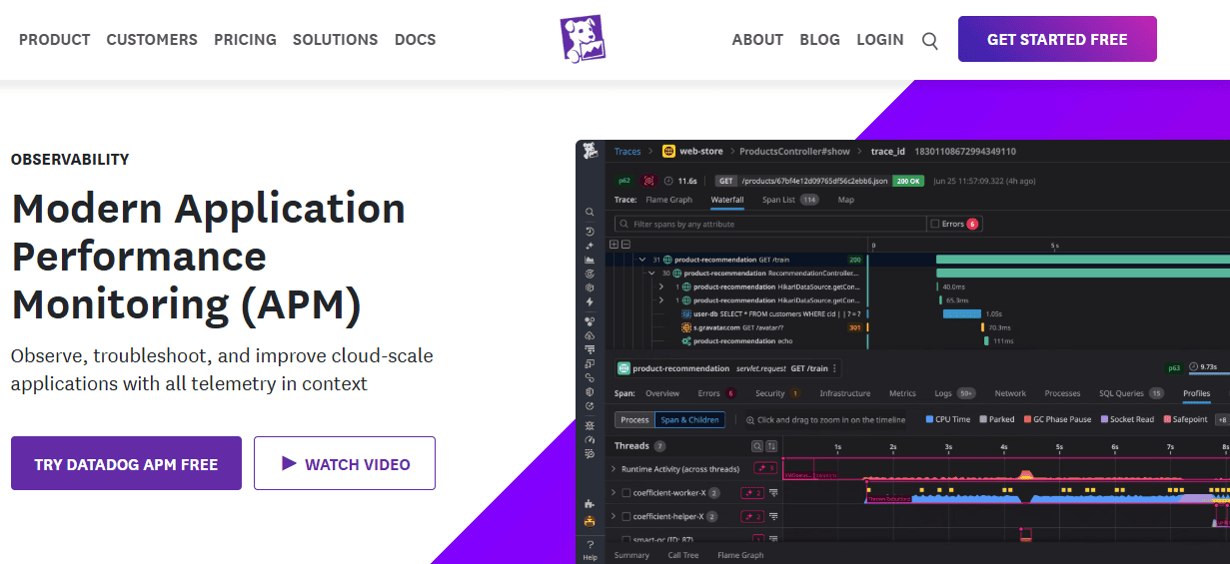
Task: Click the Filter spans by any attribute field
Action: pos(770,224)
